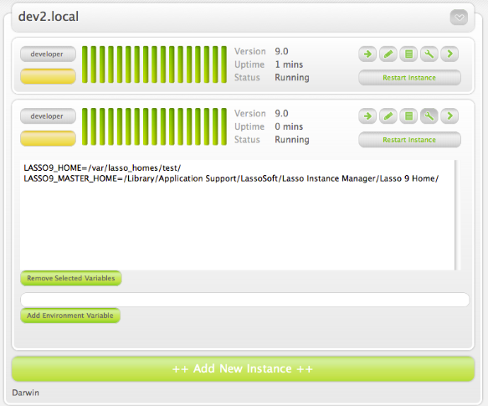The image size is (488, 406).
Task: Click the arrow-right icon in the 0 mins instance row
Action: [367, 116]
